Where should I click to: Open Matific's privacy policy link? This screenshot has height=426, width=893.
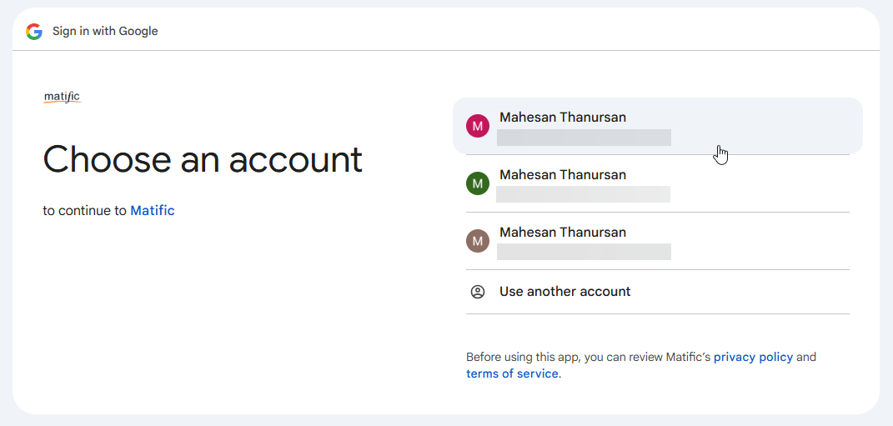click(753, 357)
